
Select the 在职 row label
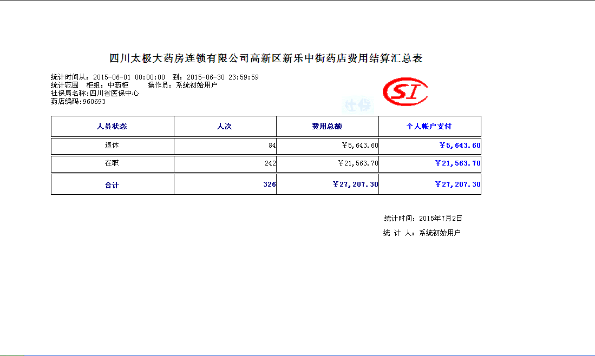(112, 163)
